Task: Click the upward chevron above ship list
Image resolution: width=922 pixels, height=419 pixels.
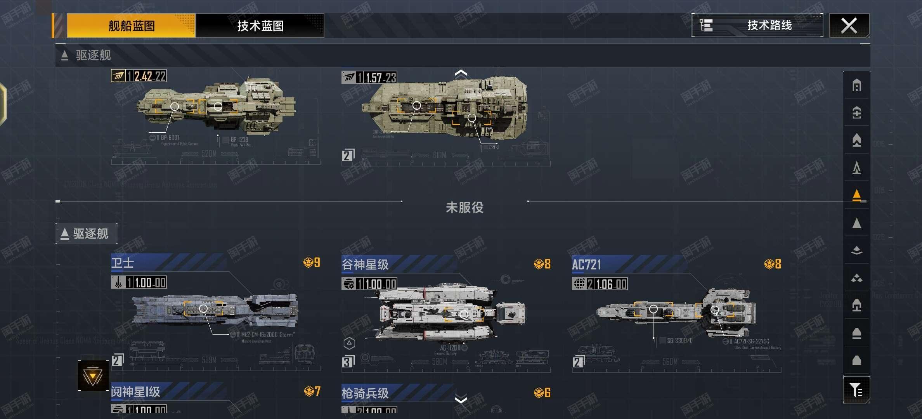Action: [x=461, y=73]
